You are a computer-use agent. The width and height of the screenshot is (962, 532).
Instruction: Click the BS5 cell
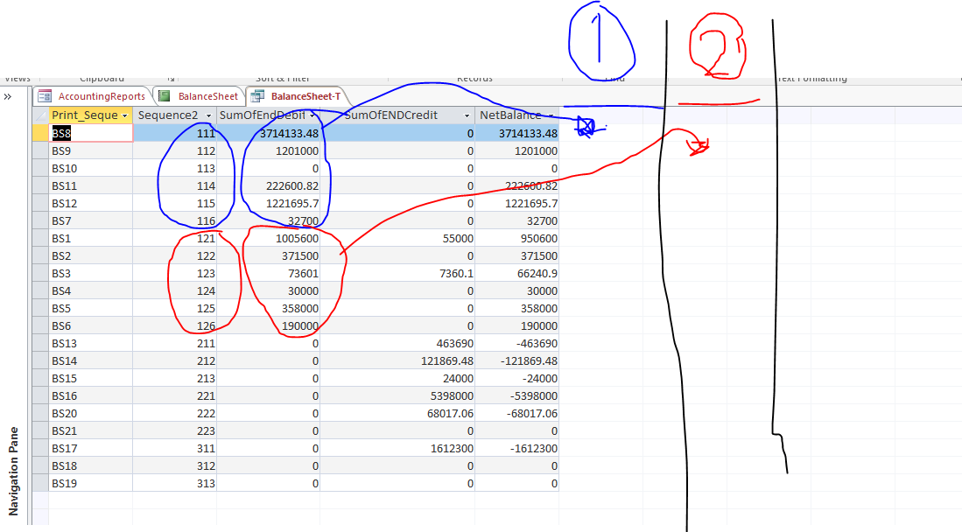pyautogui.click(x=91, y=308)
